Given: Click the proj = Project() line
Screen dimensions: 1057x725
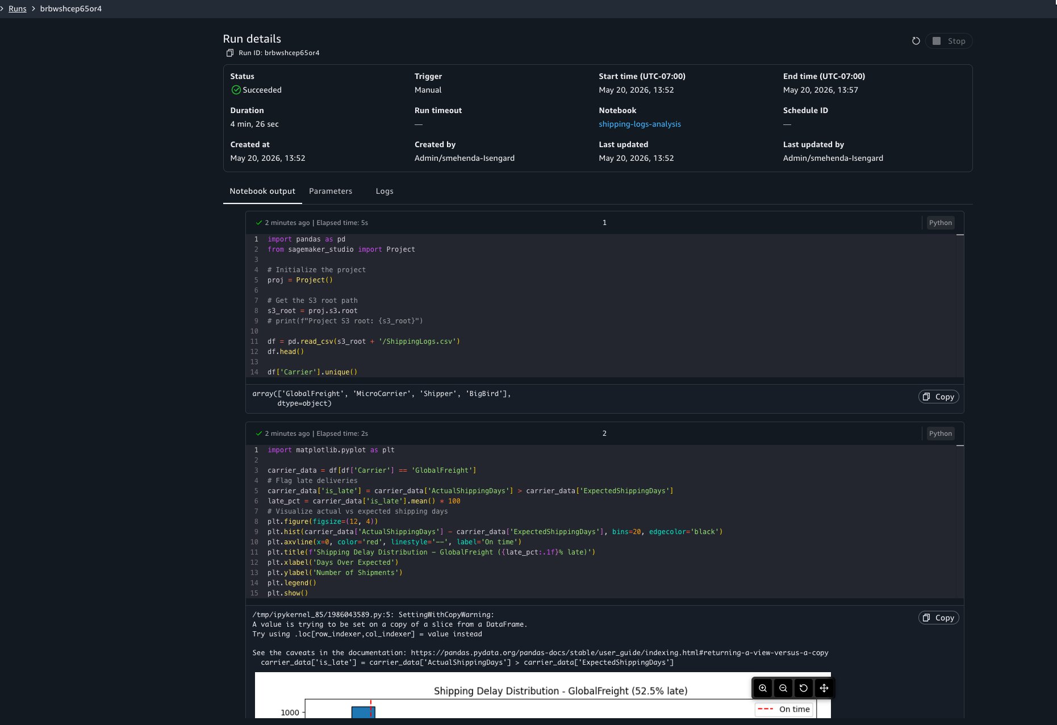Looking at the screenshot, I should (x=300, y=280).
